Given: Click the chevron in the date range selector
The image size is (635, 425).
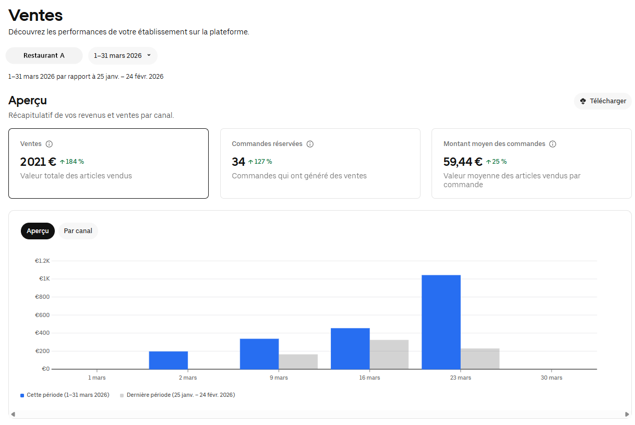Looking at the screenshot, I should [149, 55].
